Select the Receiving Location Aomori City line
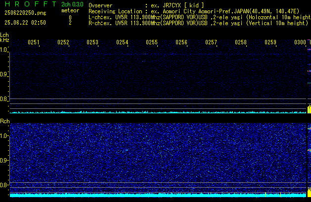The width and height of the screenshot is (311, 202). [194, 11]
